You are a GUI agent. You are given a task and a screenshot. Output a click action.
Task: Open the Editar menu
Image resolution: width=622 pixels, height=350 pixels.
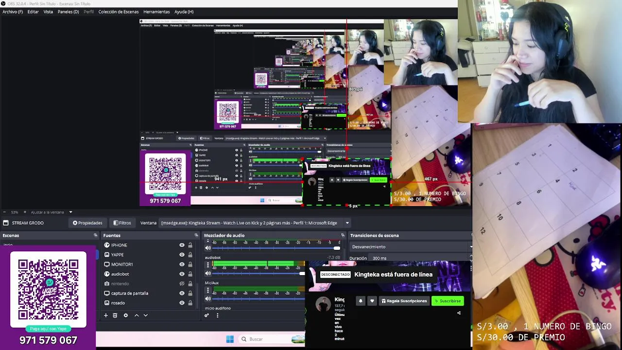[33, 12]
